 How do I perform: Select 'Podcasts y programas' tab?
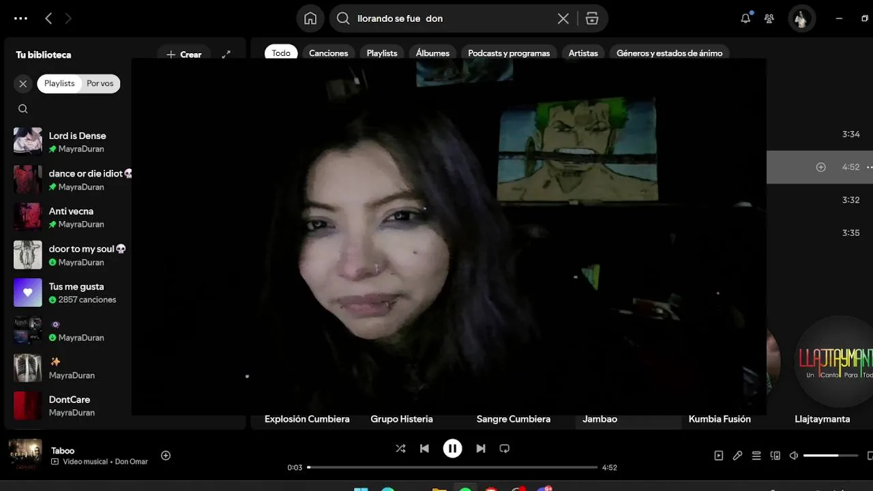[x=509, y=53]
